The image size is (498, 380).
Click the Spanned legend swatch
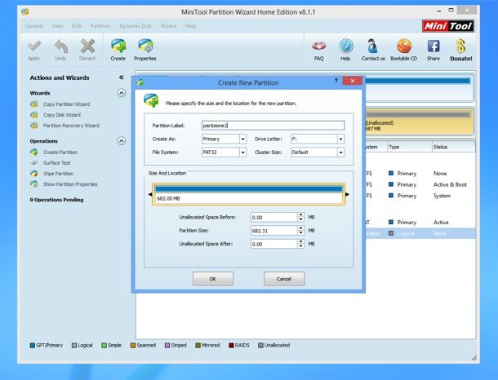[133, 345]
